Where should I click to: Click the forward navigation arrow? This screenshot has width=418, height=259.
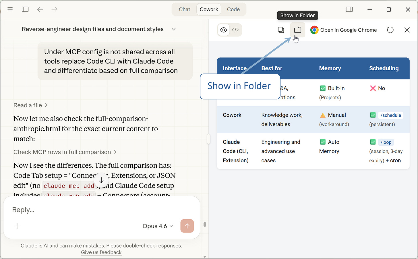pos(54,9)
